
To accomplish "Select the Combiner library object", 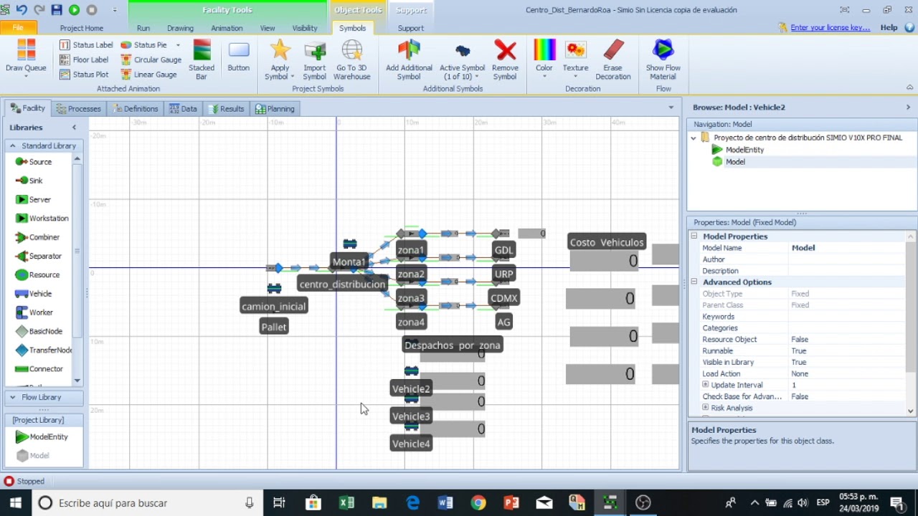I will (37, 237).
